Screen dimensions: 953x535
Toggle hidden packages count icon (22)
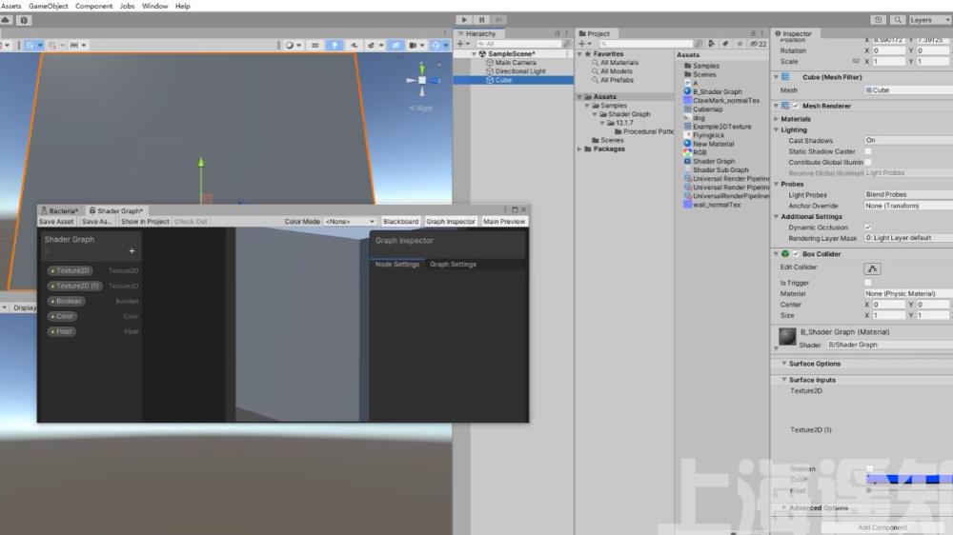[759, 44]
